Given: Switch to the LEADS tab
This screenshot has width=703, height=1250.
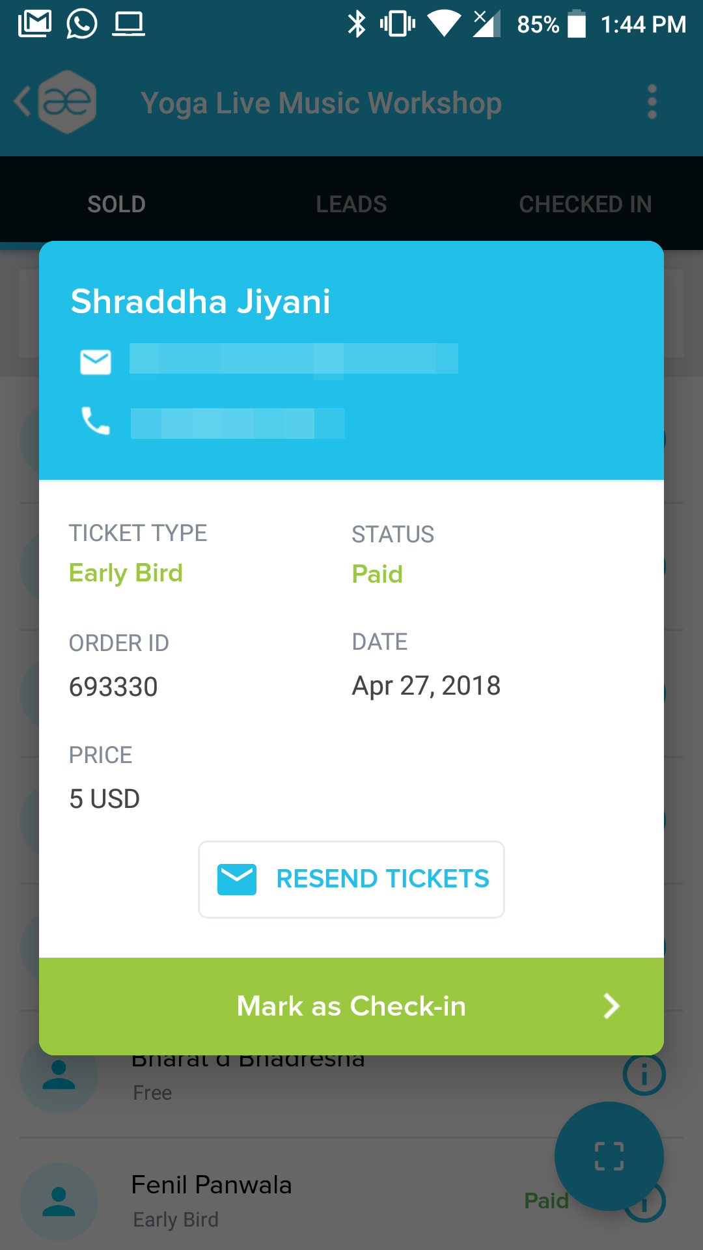Looking at the screenshot, I should [351, 204].
